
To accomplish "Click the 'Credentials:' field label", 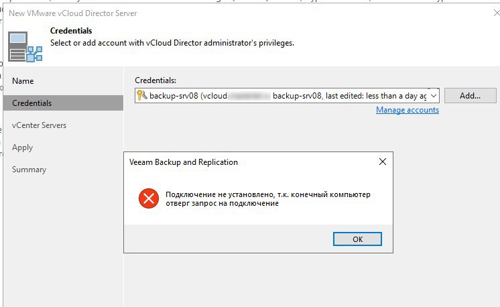I will tap(155, 80).
